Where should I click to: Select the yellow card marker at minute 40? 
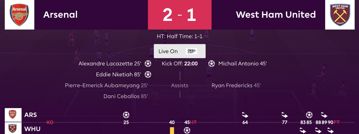tap(172, 130)
